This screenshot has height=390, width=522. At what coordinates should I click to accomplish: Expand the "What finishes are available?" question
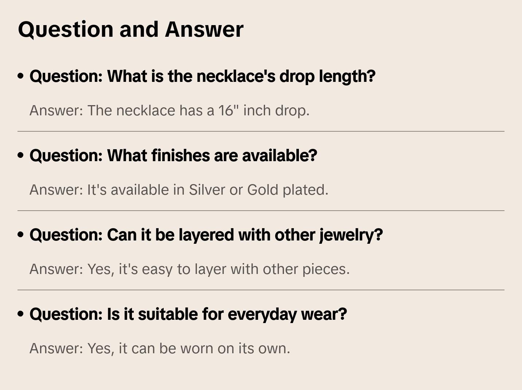(x=173, y=156)
